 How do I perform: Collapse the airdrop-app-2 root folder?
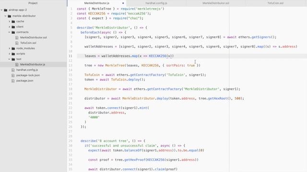[x=1, y=10]
